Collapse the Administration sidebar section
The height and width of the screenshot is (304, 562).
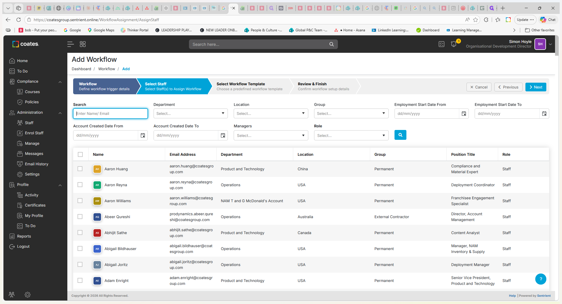60,113
